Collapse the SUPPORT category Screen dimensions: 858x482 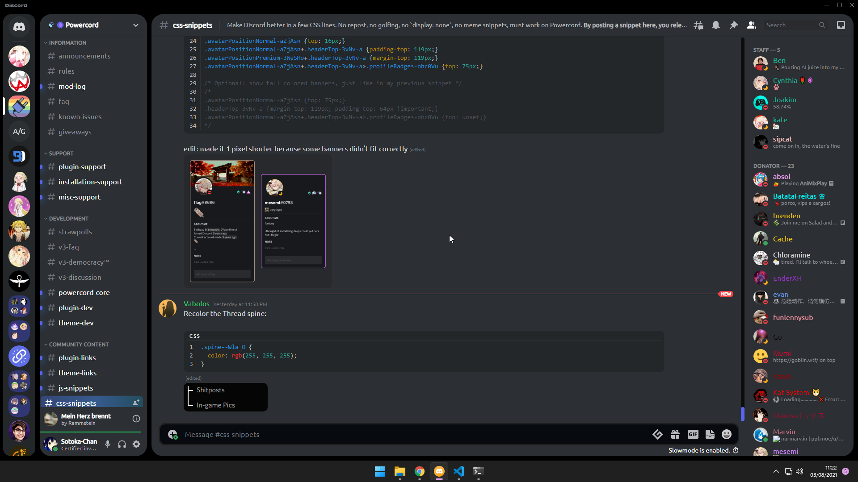pos(60,154)
